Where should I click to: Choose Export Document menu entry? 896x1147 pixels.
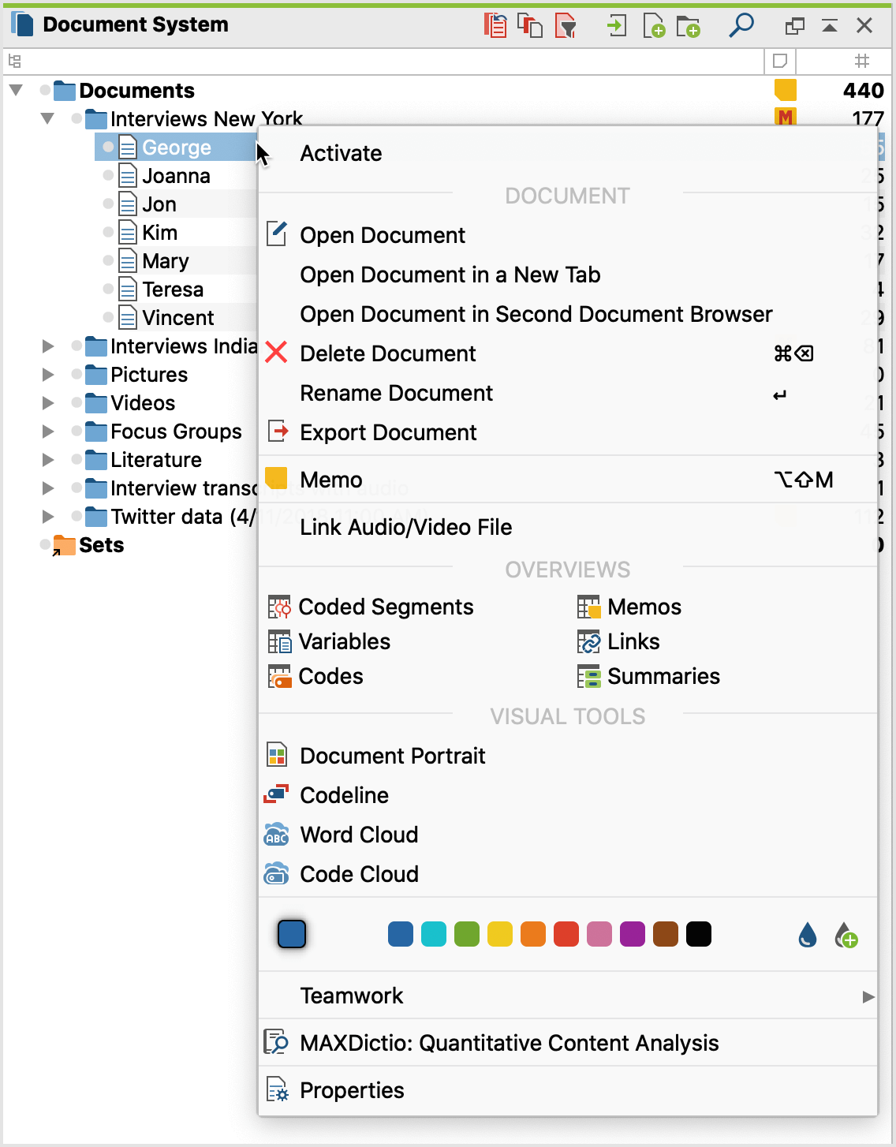pos(568,432)
